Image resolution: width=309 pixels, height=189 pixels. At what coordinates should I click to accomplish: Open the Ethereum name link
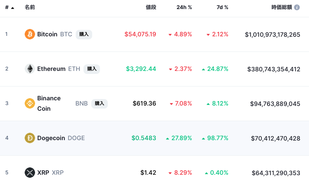[51, 69]
